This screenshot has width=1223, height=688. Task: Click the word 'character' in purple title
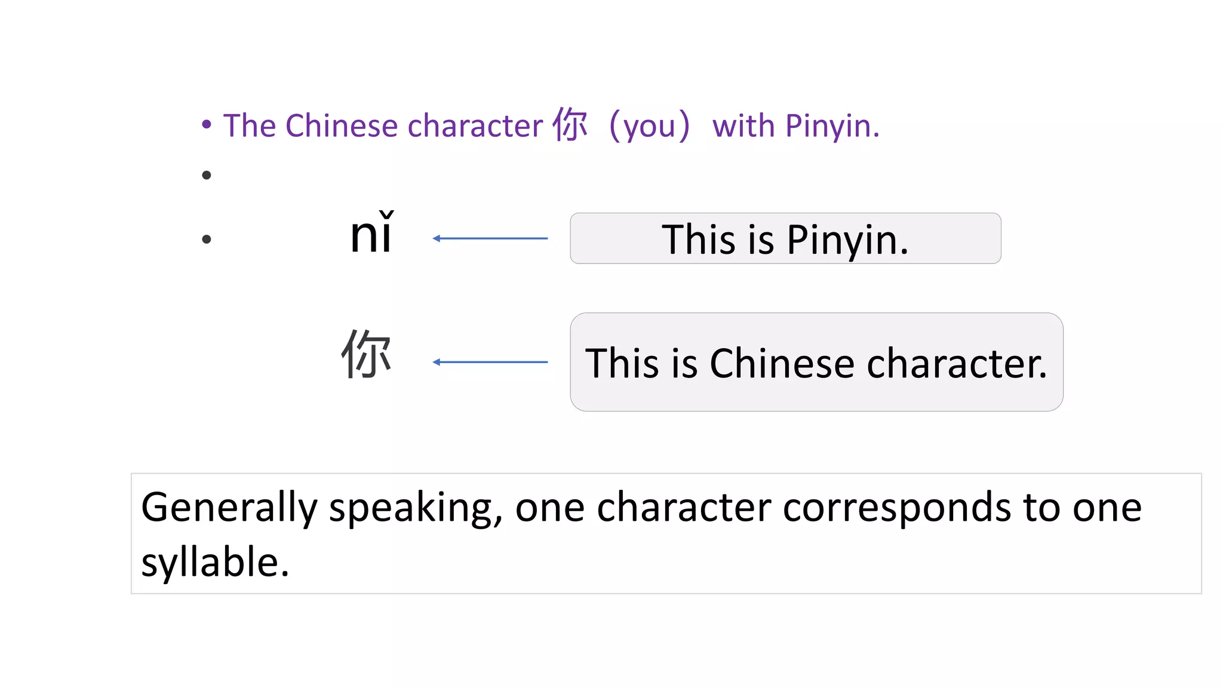475,126
